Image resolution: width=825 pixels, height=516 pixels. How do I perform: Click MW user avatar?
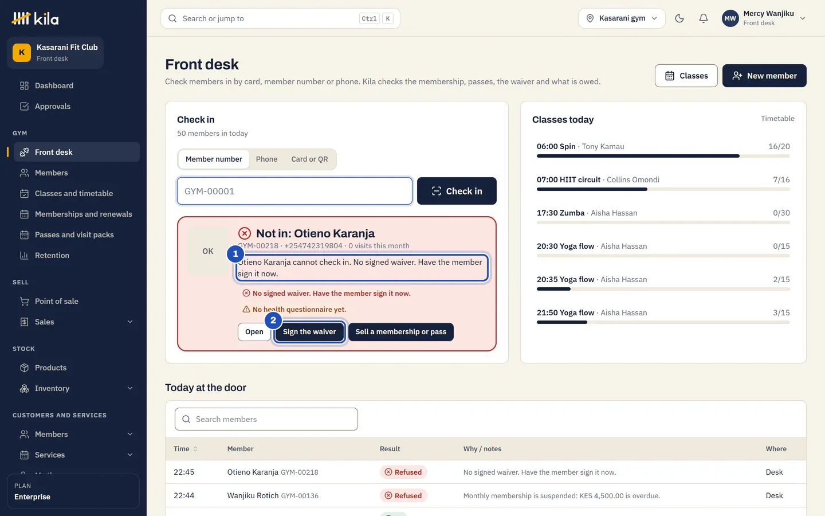730,18
